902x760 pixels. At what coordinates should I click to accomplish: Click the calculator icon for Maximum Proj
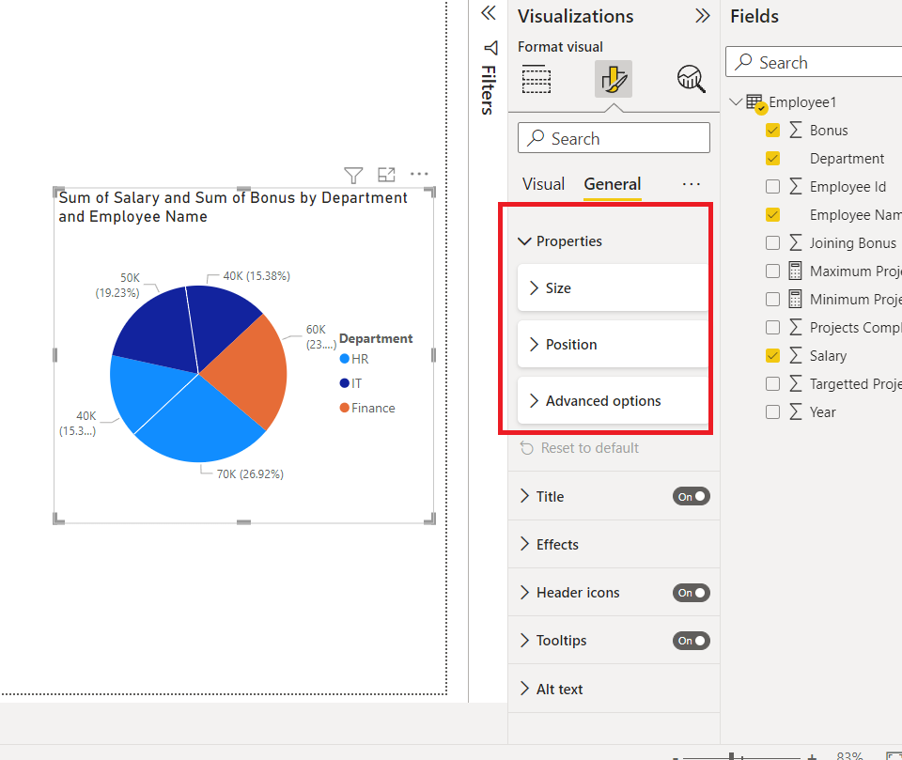tap(795, 271)
